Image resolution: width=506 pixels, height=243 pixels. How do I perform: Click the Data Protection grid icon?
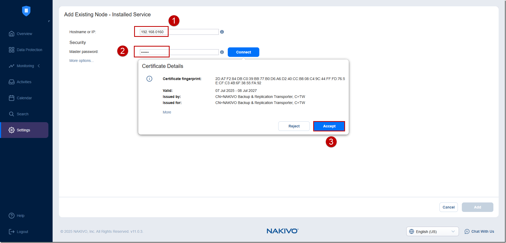12,50
